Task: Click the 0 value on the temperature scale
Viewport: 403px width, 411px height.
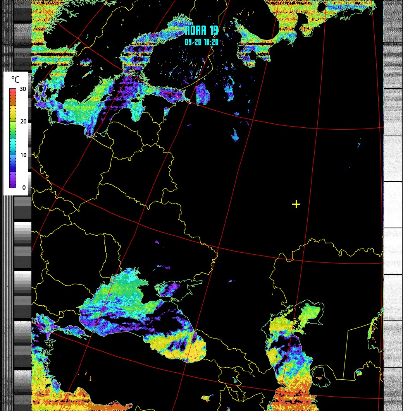Action: [24, 188]
